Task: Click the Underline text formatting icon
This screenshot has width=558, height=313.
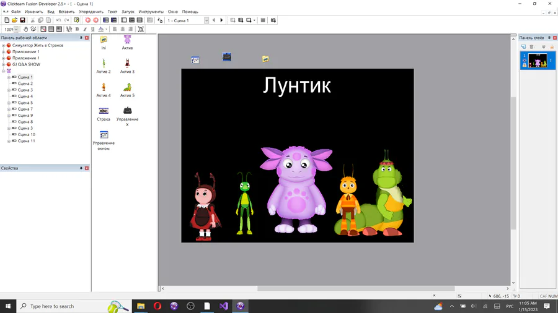Action: (93, 29)
